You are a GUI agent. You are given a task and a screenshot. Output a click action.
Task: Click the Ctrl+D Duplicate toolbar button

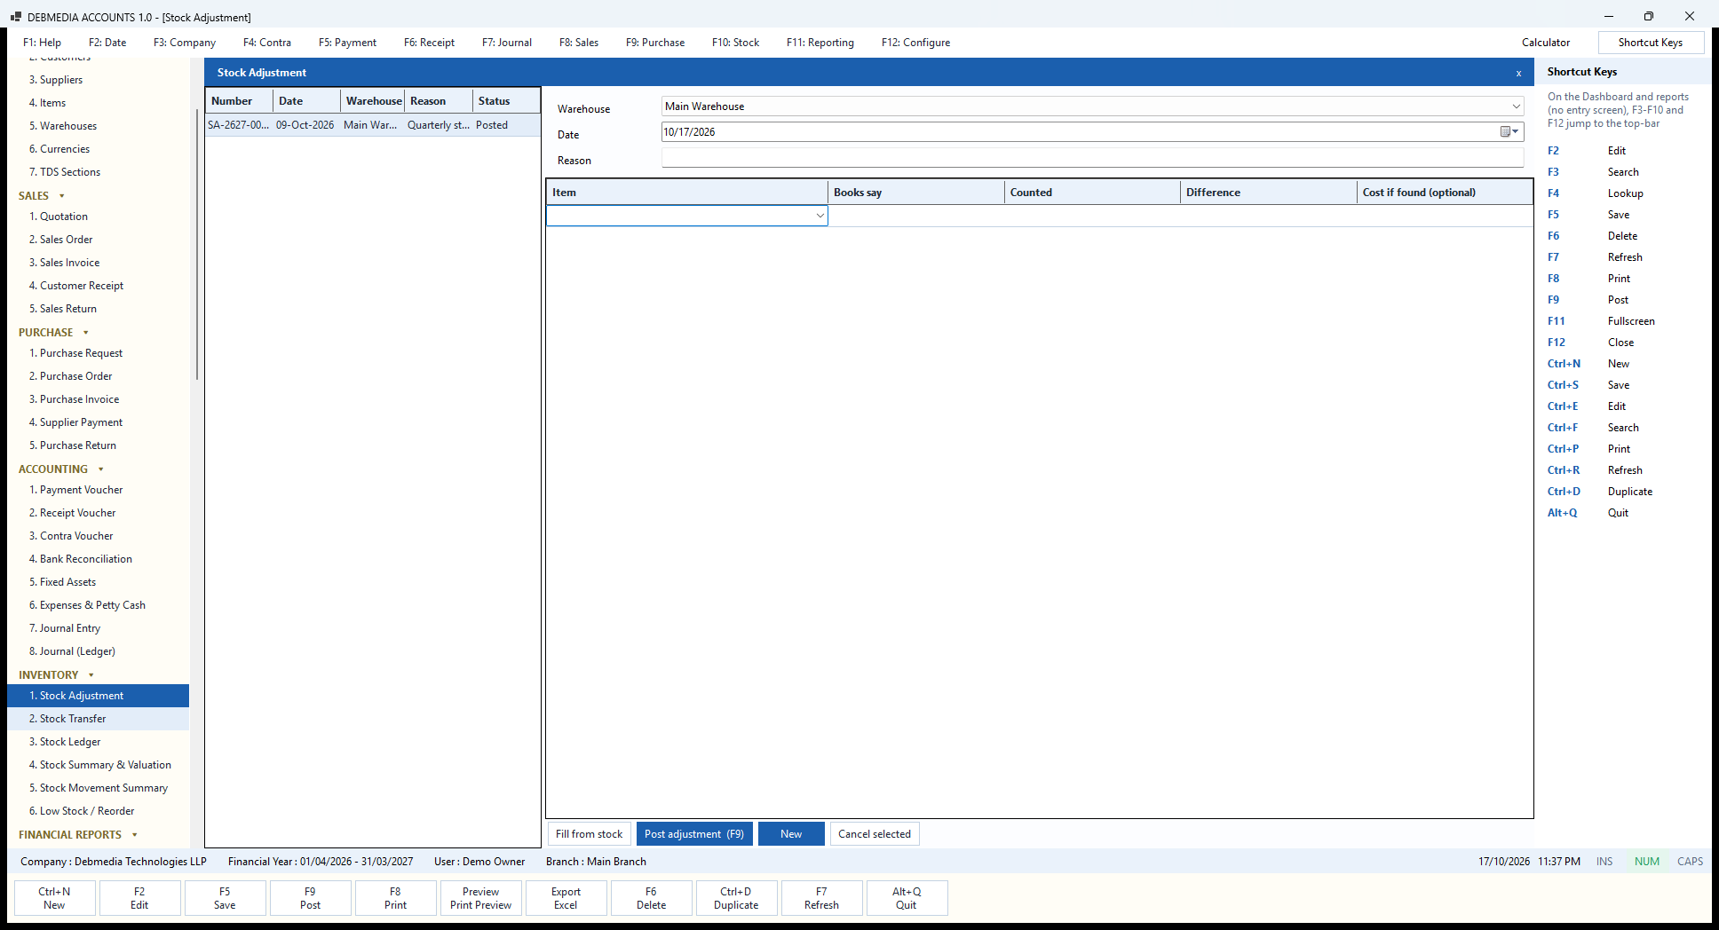736,898
